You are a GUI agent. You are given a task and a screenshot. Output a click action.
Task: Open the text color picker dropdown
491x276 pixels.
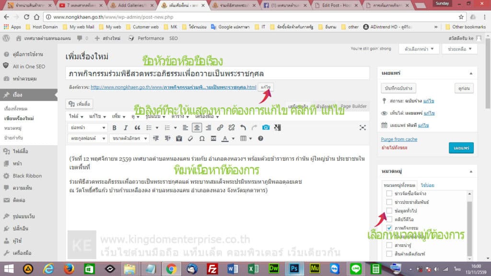(232, 138)
